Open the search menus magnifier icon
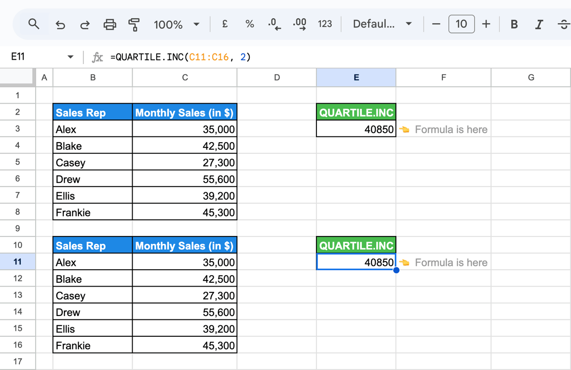Screen dimensions: 571x370 [x=34, y=24]
